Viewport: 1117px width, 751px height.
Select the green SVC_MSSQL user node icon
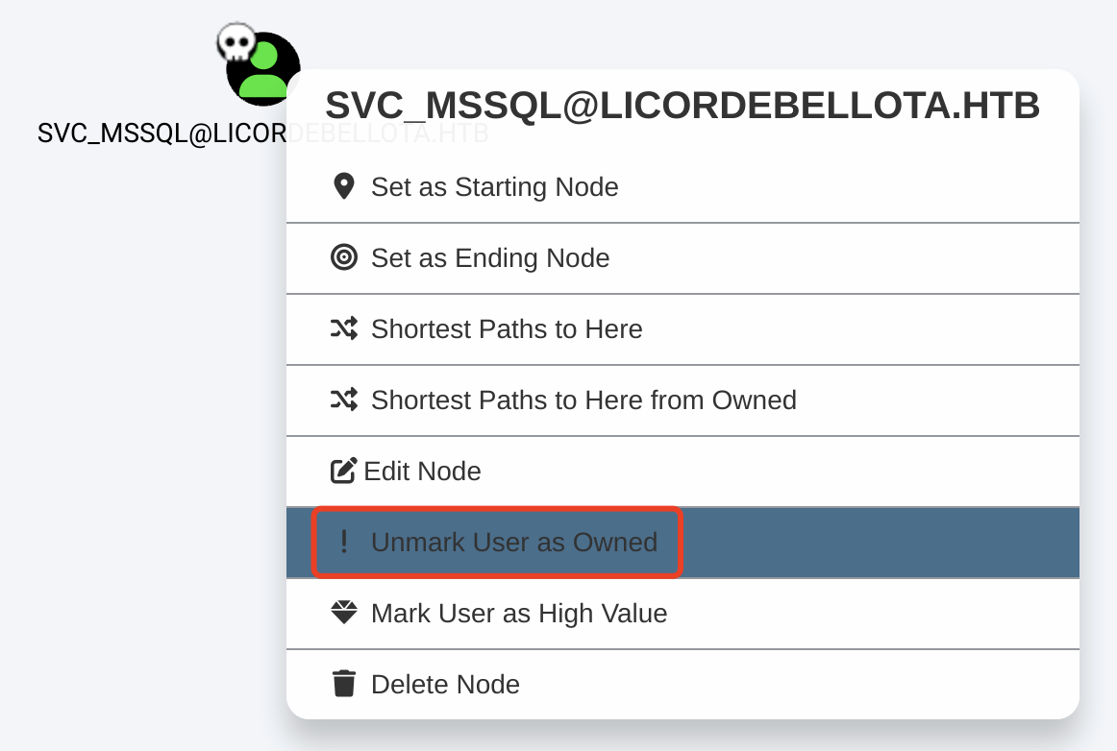(x=264, y=72)
